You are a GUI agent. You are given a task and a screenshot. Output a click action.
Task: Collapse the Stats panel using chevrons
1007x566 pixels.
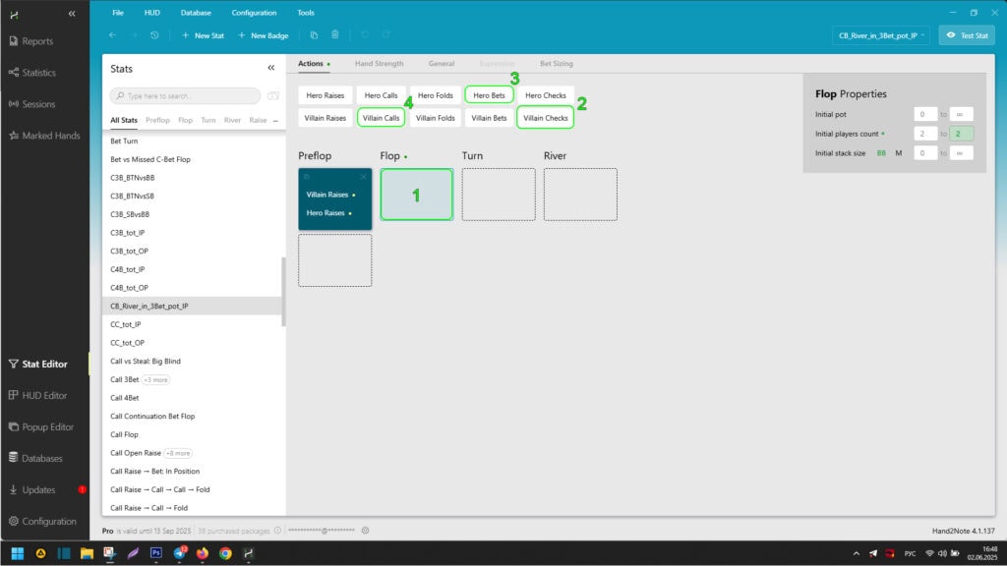click(x=271, y=69)
